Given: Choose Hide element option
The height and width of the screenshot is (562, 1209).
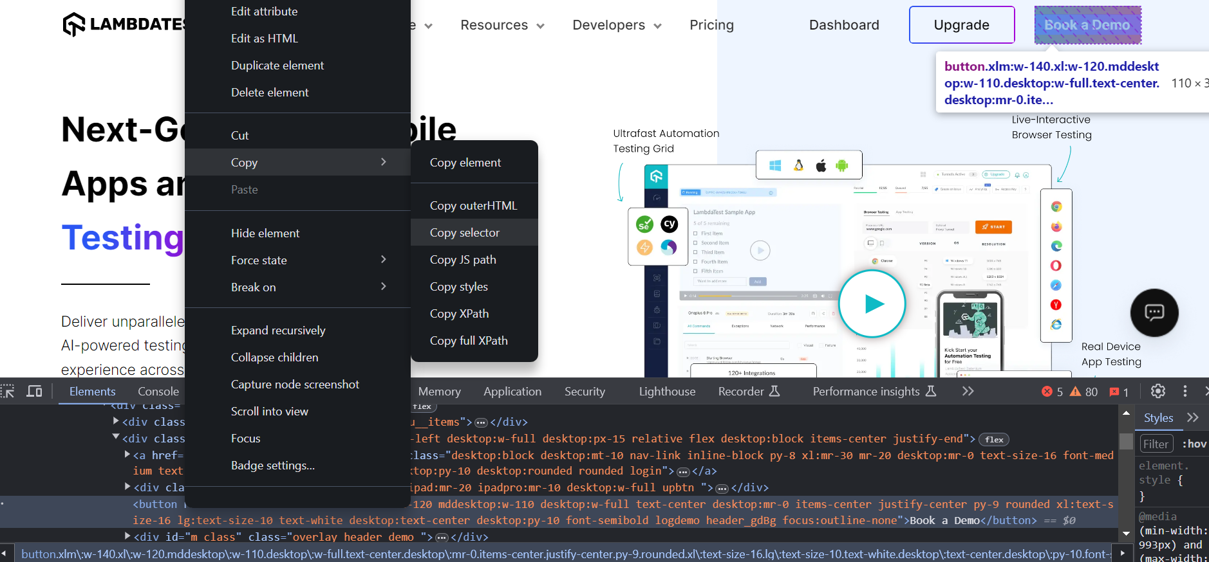Looking at the screenshot, I should click(x=297, y=233).
